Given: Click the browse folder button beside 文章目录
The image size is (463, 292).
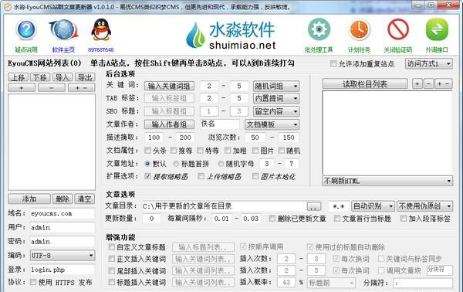Looking at the screenshot, I should (314, 206).
